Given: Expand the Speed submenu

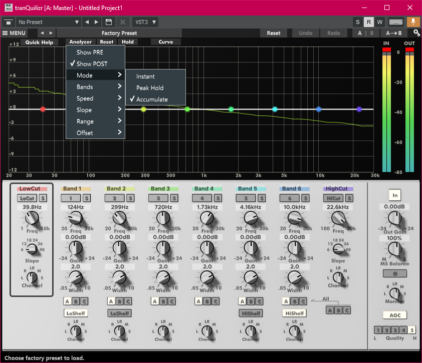Looking at the screenshot, I should [x=95, y=98].
